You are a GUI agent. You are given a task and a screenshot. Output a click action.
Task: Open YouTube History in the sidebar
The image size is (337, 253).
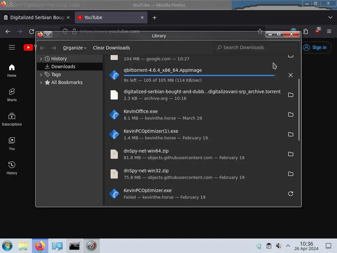(12, 168)
